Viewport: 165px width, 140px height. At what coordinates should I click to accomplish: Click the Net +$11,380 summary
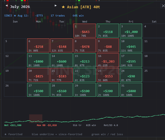[13, 125]
